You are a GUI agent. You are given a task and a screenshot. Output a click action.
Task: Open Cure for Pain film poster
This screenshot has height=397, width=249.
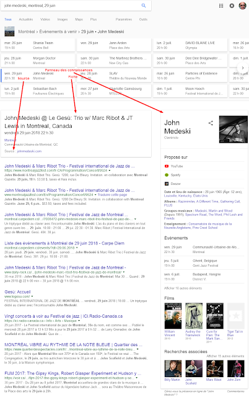214,316
